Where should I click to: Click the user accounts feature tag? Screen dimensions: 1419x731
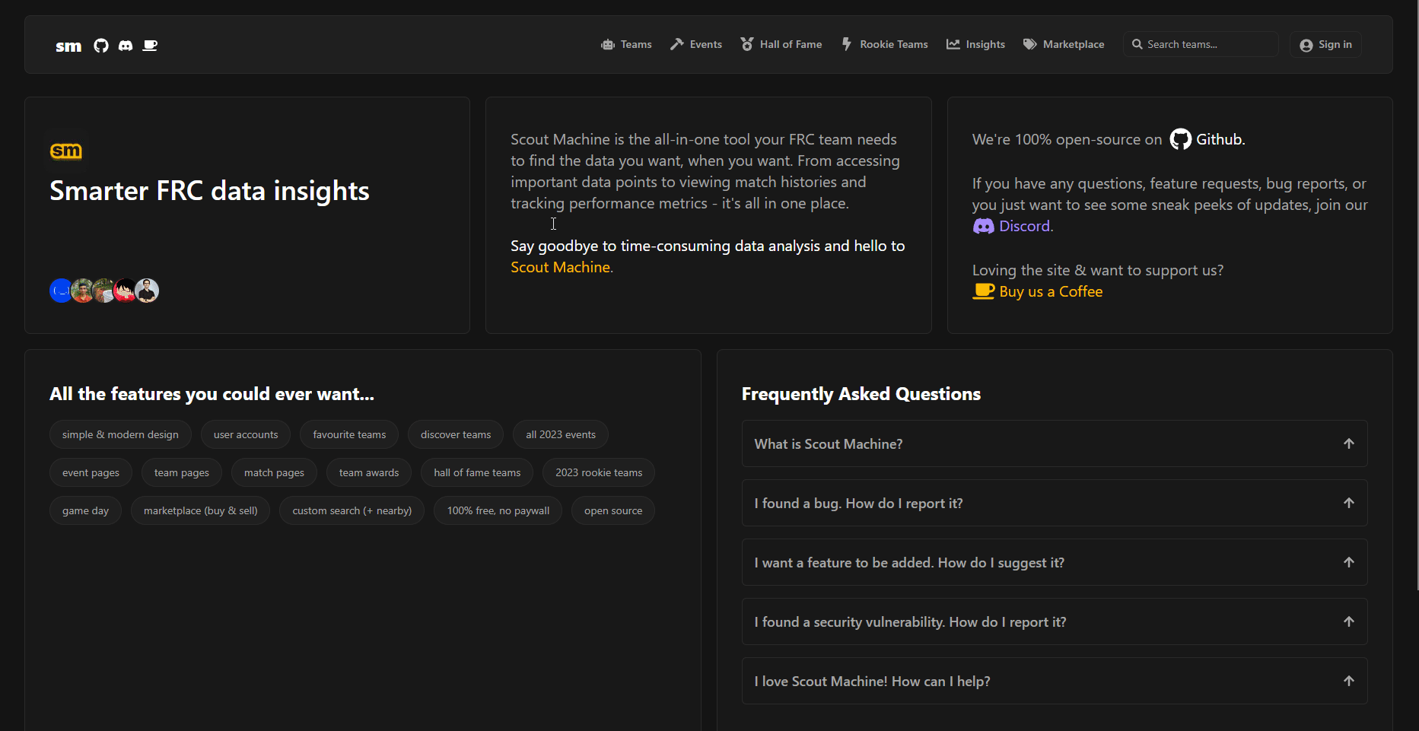click(246, 434)
